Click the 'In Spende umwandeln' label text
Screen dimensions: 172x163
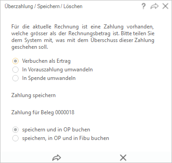coord(49,78)
